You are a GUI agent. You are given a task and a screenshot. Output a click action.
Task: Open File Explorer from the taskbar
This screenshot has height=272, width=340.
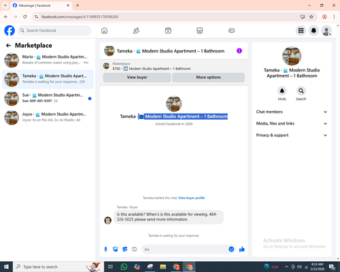[x=163, y=267]
